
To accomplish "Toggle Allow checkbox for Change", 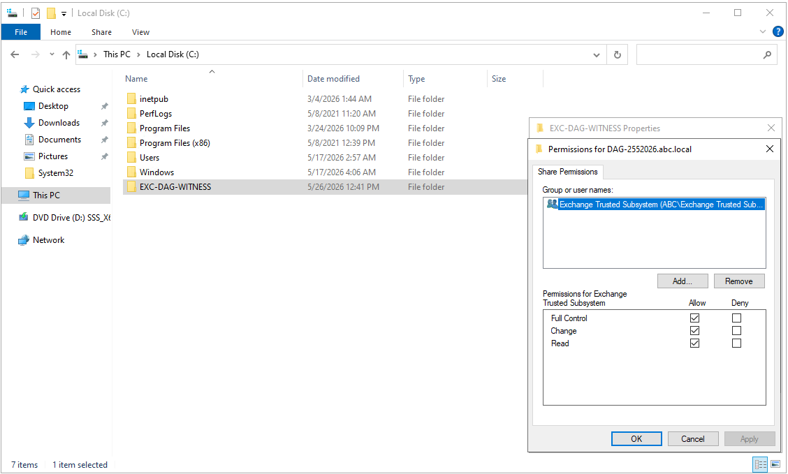I will 694,330.
